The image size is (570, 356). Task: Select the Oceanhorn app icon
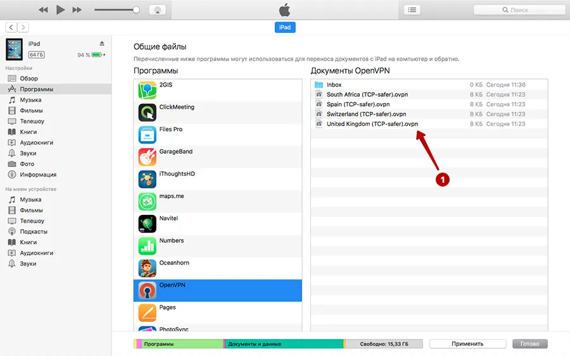(x=147, y=268)
